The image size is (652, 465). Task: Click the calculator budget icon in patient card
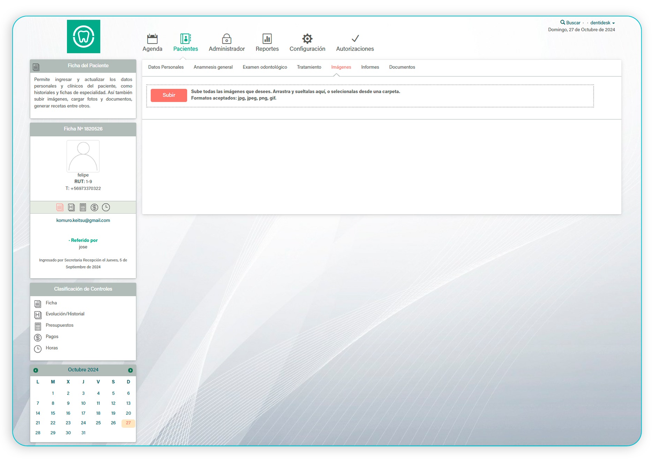pos(83,207)
